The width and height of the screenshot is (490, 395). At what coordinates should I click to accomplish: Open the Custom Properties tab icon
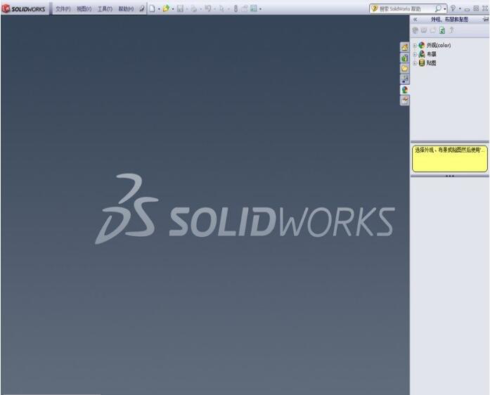(x=405, y=101)
